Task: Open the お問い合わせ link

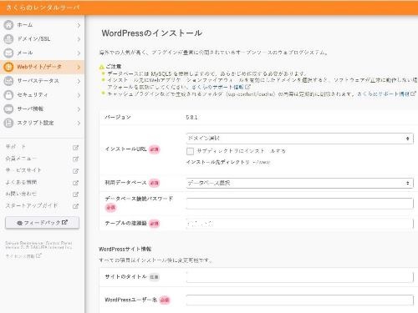Action: click(21, 194)
